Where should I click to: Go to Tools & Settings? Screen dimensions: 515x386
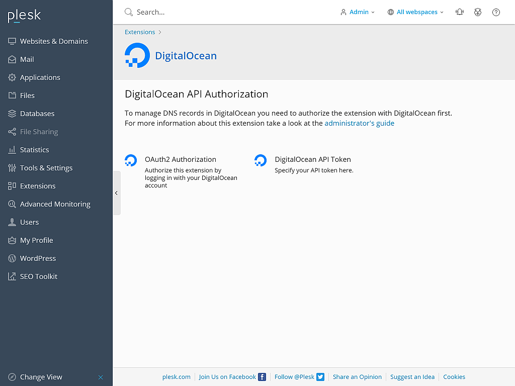(x=46, y=168)
